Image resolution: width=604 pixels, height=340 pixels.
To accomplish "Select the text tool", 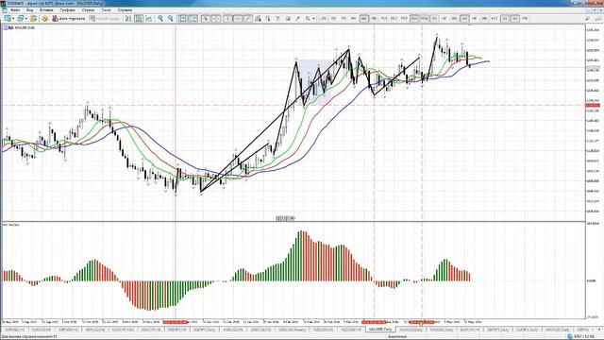I will tap(277, 19).
